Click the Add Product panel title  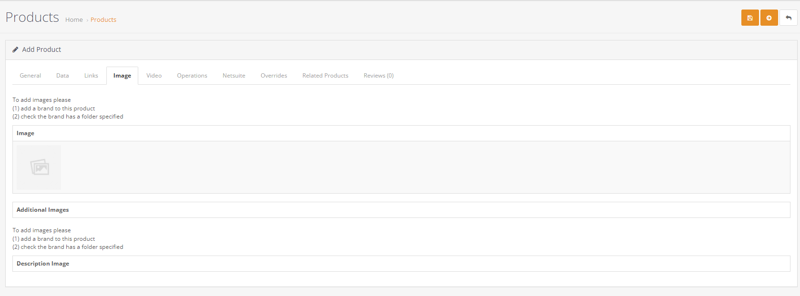tap(41, 49)
